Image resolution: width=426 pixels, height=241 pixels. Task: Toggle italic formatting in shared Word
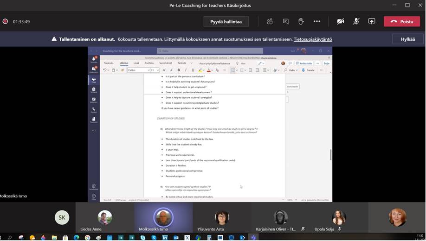186,70
